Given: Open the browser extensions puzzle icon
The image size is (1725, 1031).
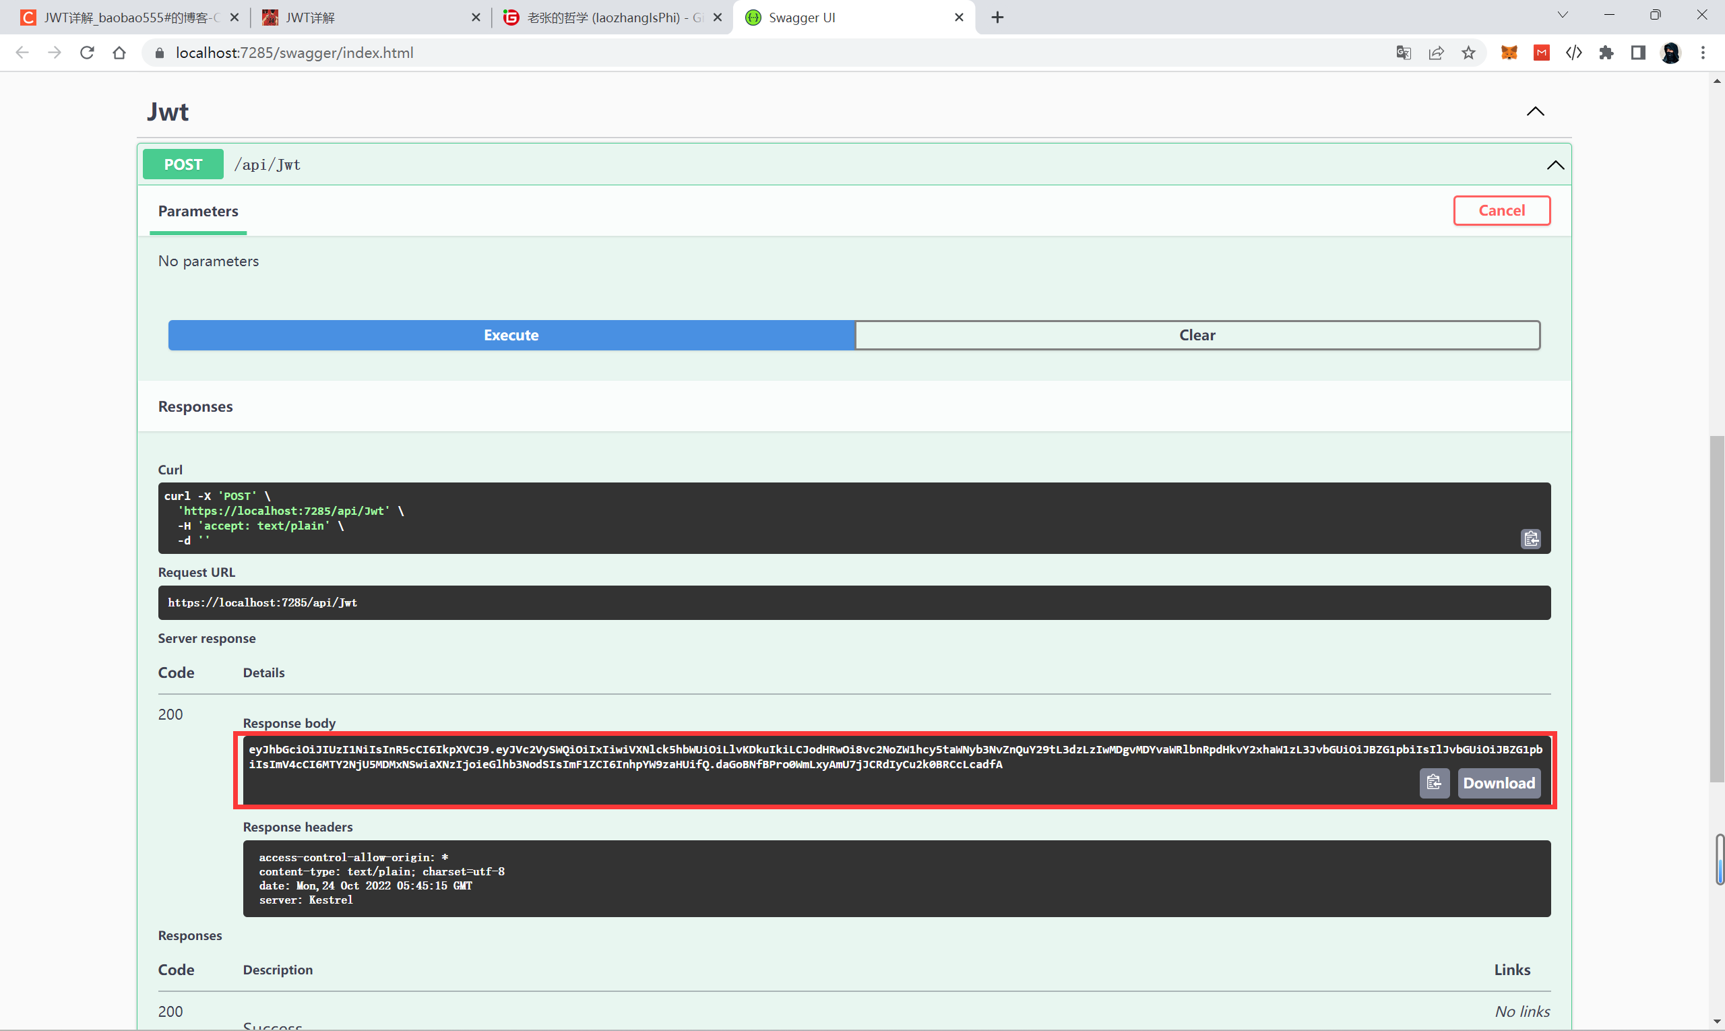Looking at the screenshot, I should (x=1606, y=53).
